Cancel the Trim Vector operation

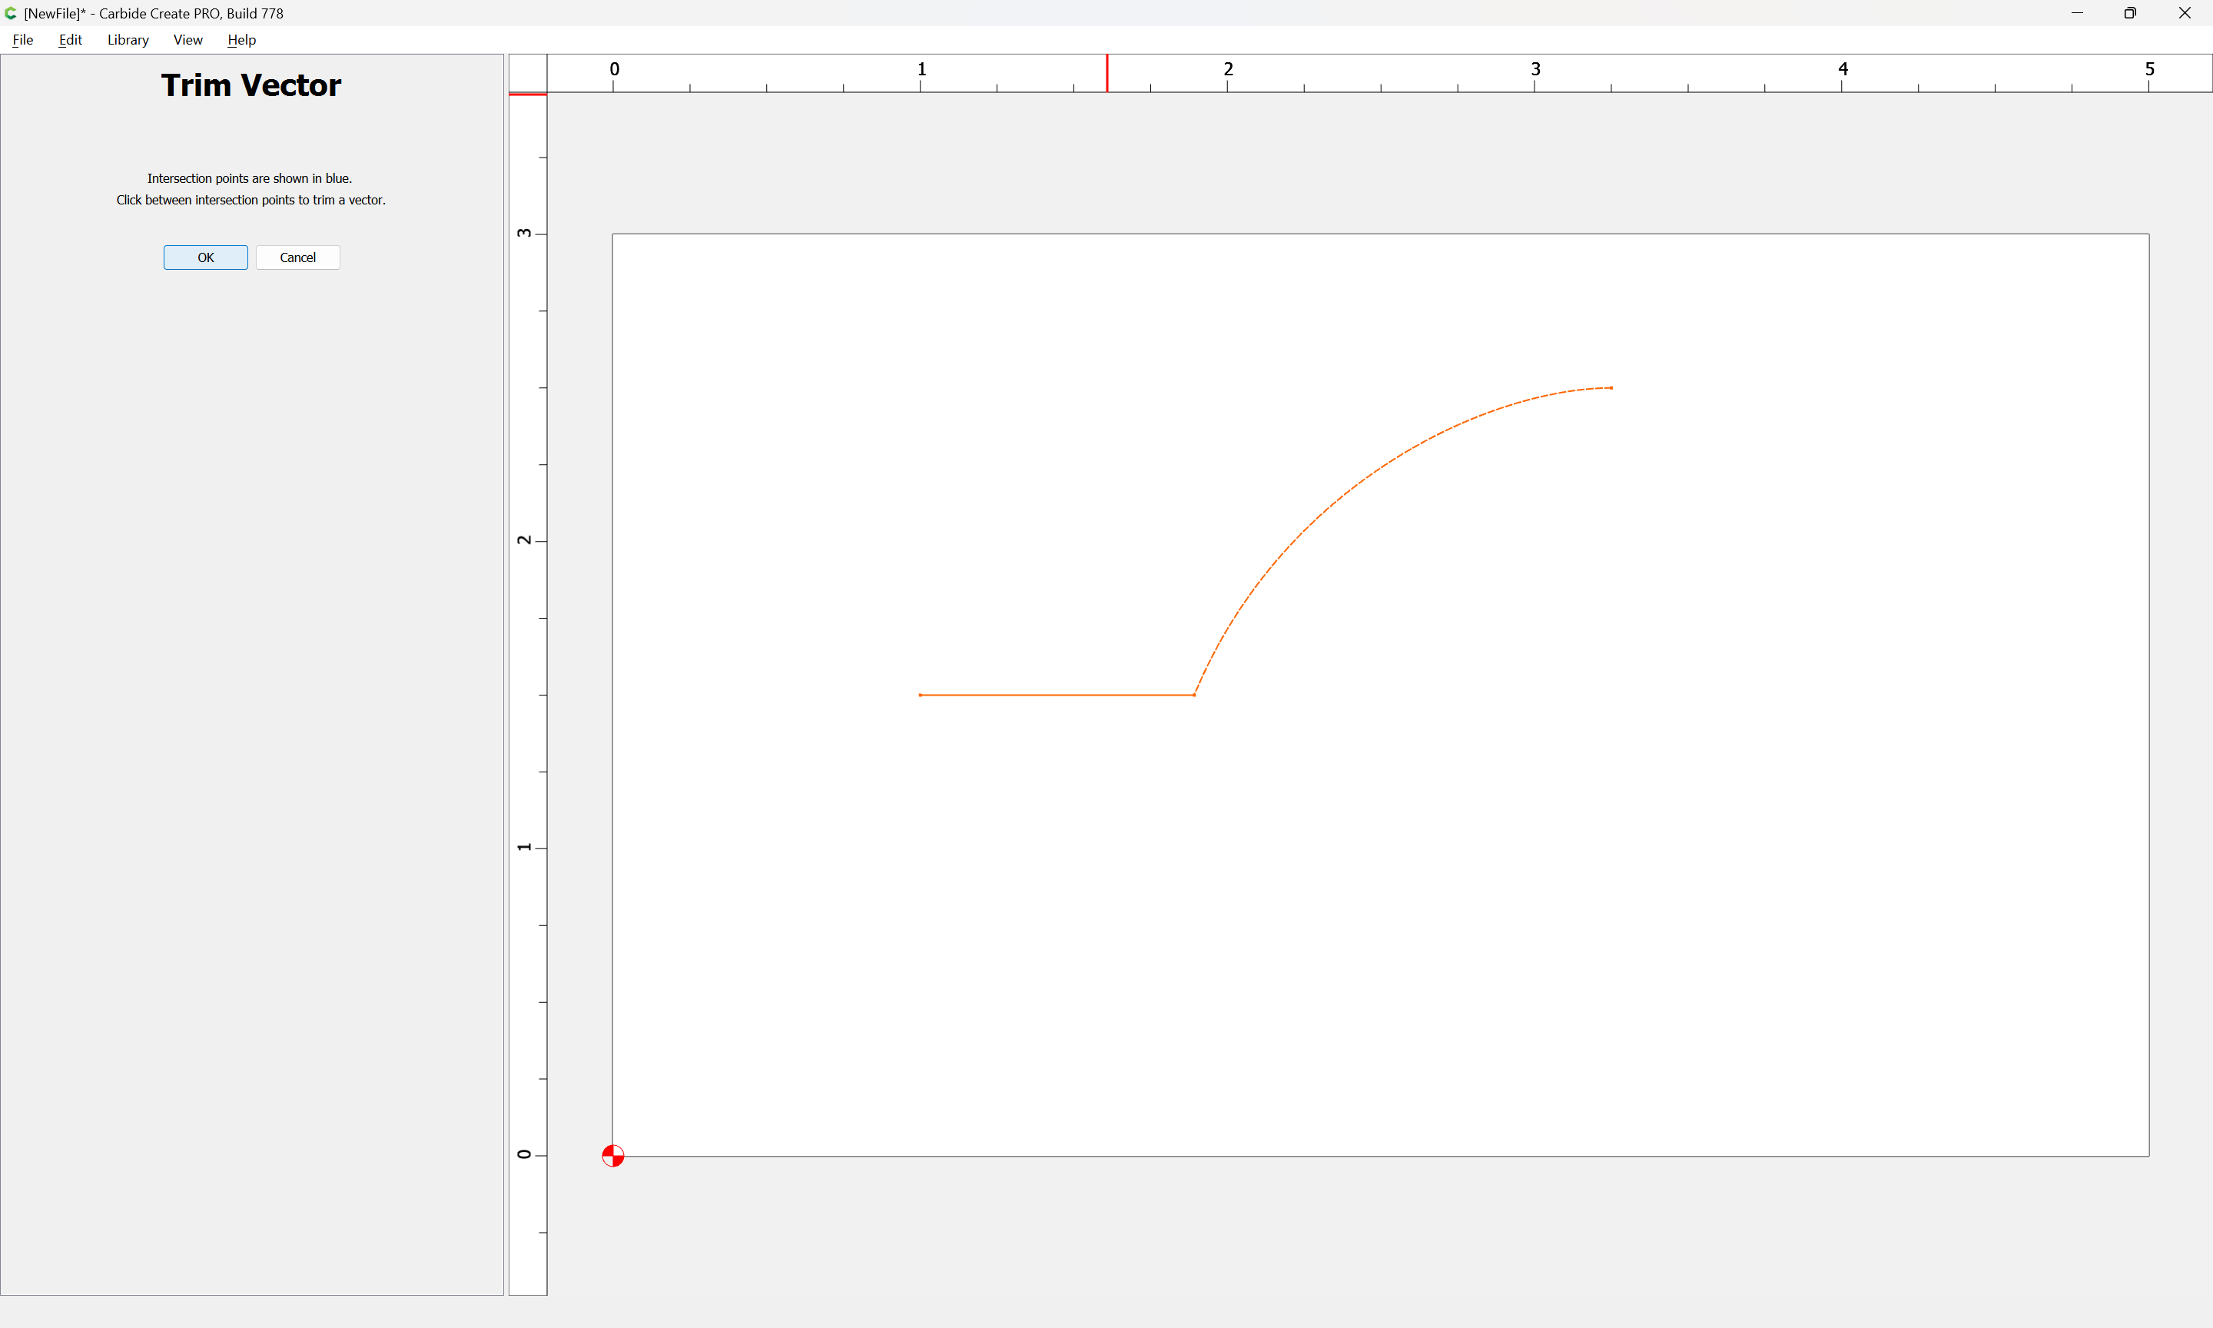298,257
